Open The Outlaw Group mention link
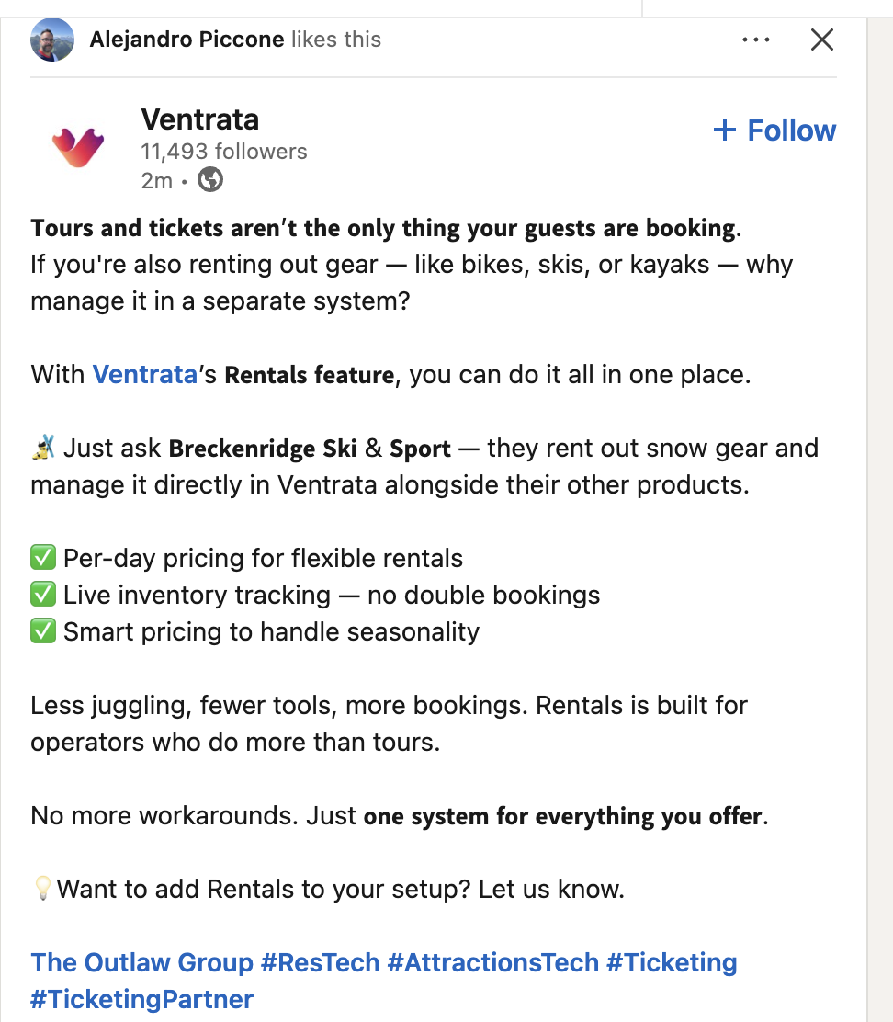Image resolution: width=893 pixels, height=1022 pixels. click(142, 962)
